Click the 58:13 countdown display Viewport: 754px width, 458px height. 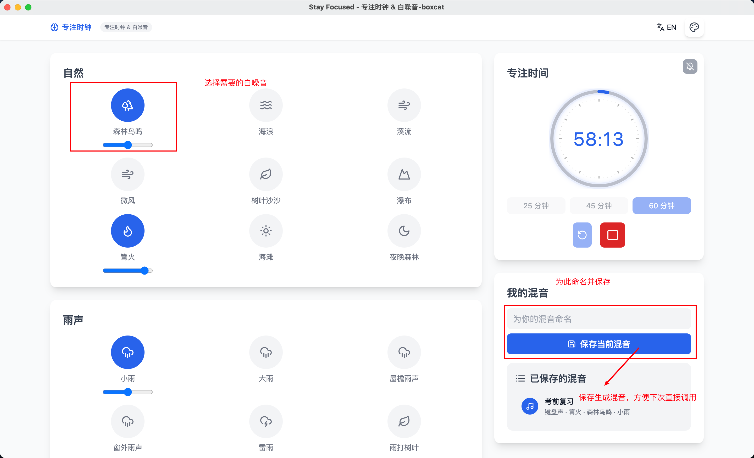[x=598, y=139]
